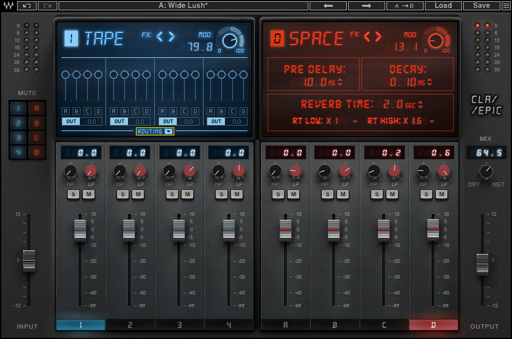Select next FX for SPACE reverb

379,36
